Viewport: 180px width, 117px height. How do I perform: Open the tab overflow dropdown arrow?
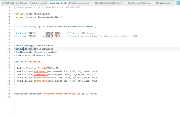click(x=178, y=3)
